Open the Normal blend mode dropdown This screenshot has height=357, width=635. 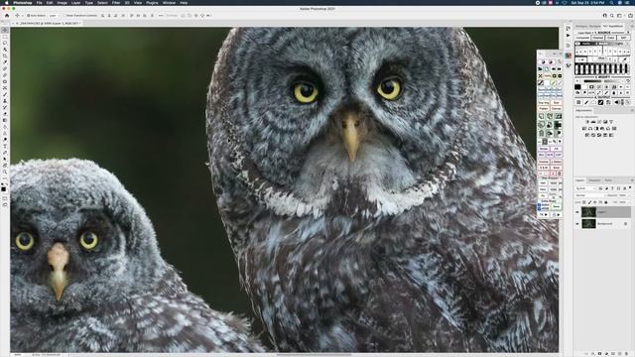point(591,195)
